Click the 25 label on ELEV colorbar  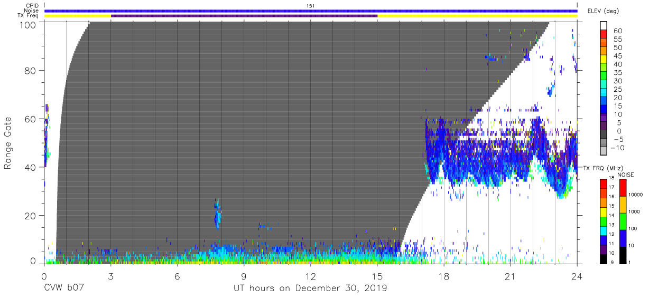point(617,89)
